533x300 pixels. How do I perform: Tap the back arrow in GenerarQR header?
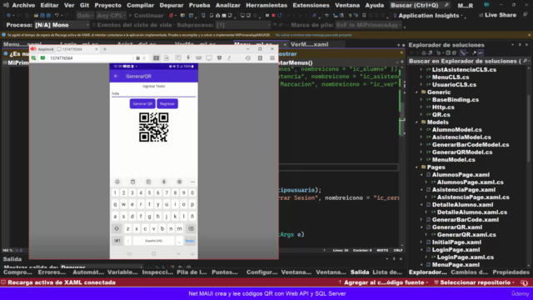[116, 76]
